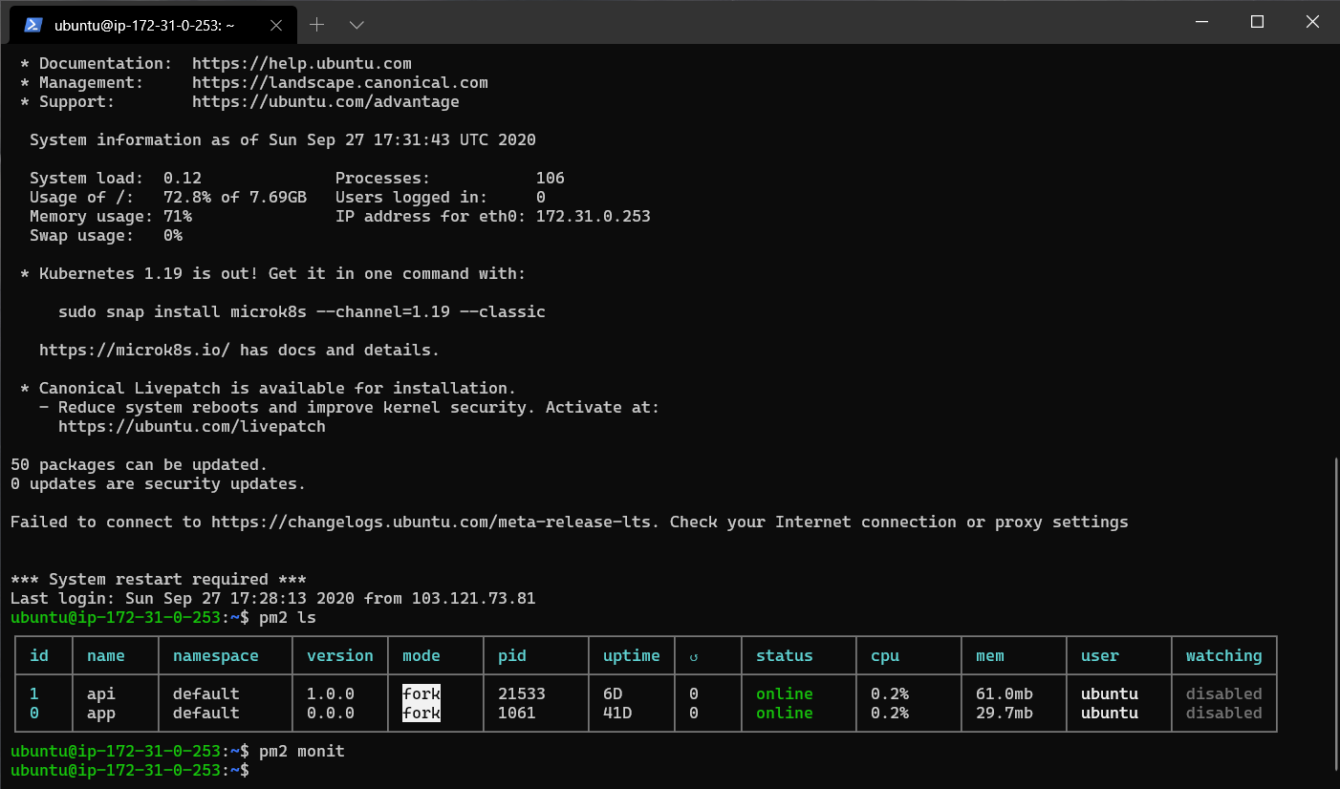This screenshot has width=1340, height=789.
Task: Click 'online' status in app row
Action: [x=785, y=714]
